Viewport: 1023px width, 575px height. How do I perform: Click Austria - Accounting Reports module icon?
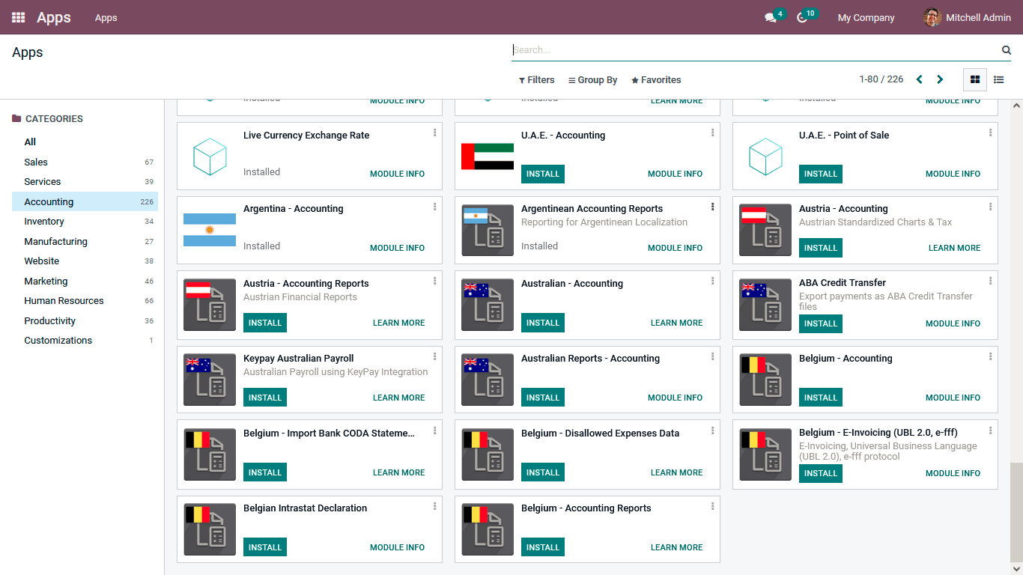point(210,305)
